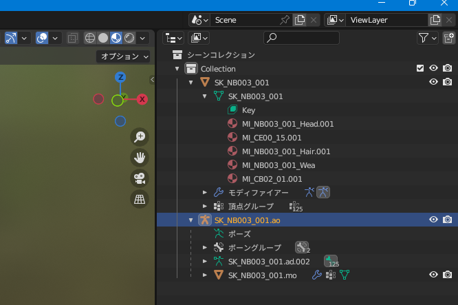Hide SK_NB003_001 object in viewport
The image size is (458, 305).
click(433, 82)
